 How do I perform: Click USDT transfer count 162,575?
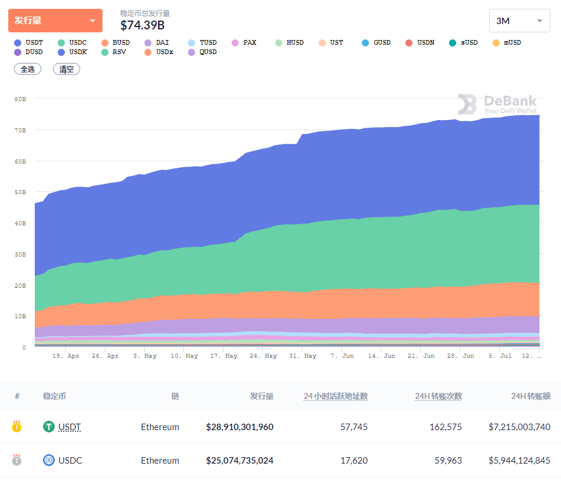coord(445,427)
